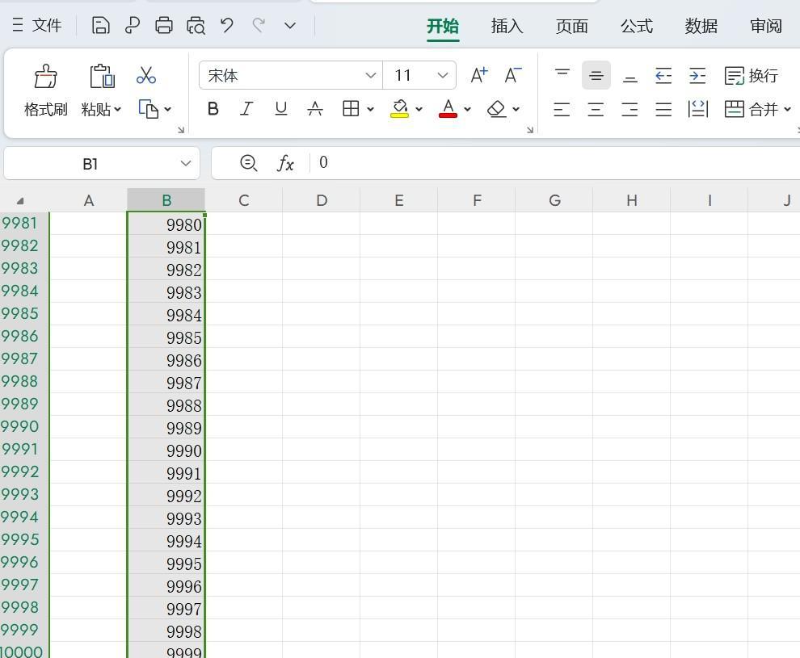Apply cell borders icon
The height and width of the screenshot is (658, 800).
click(x=351, y=108)
